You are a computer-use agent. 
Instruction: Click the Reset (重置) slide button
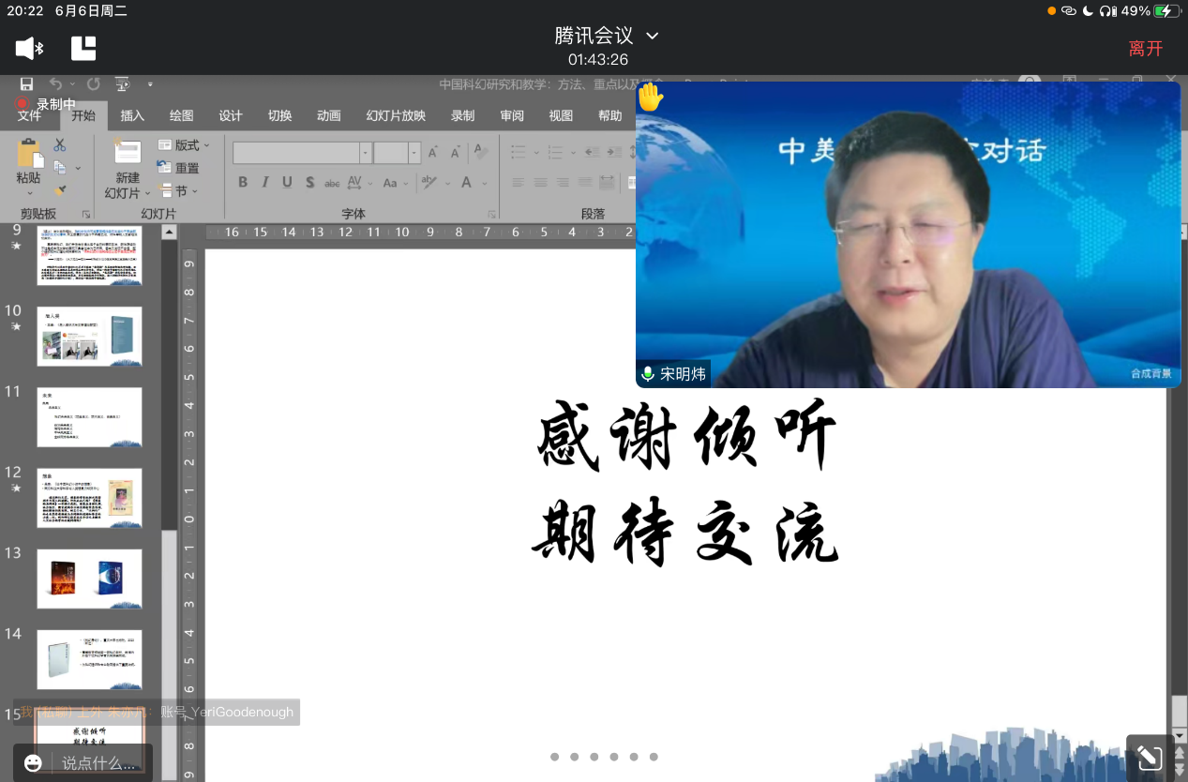pos(178,168)
